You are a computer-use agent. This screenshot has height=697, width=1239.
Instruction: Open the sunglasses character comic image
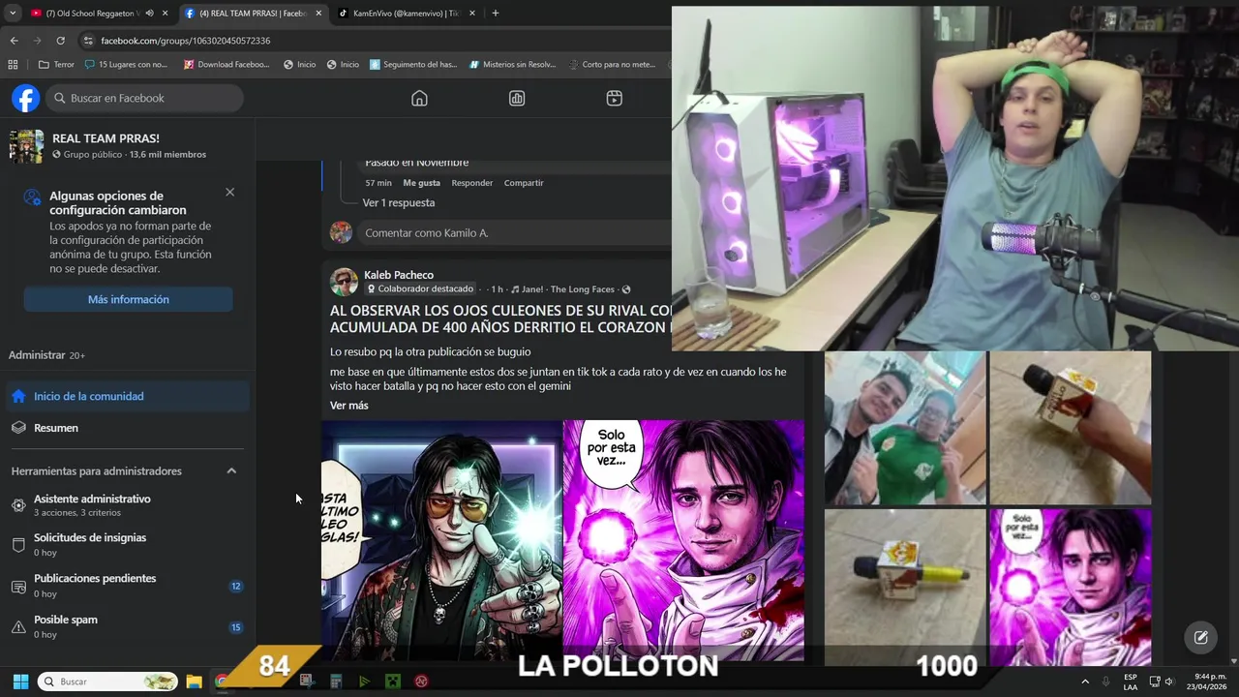tap(441, 540)
